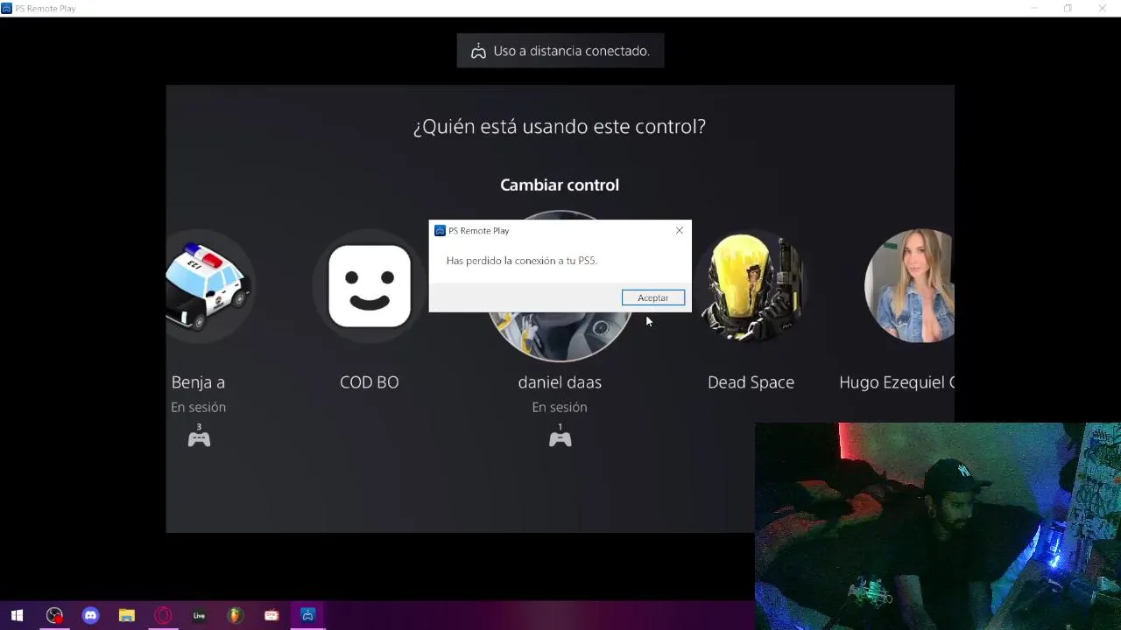The height and width of the screenshot is (630, 1121).
Task: Open FL Studio from the taskbar
Action: (x=235, y=615)
